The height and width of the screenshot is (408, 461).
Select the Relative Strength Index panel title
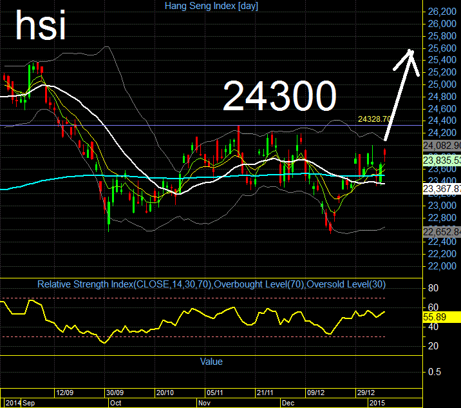(x=211, y=284)
